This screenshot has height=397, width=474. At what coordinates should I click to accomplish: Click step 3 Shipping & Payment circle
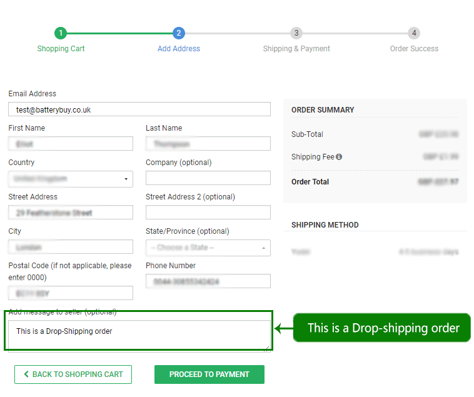click(x=296, y=33)
